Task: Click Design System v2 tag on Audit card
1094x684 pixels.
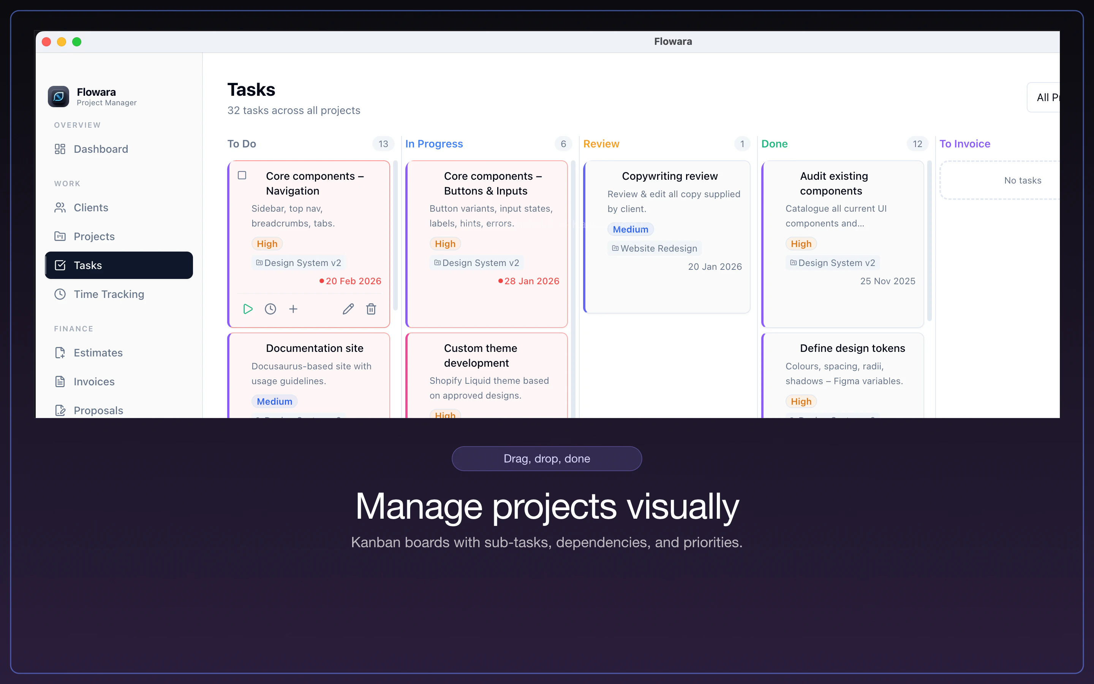Action: tap(832, 263)
